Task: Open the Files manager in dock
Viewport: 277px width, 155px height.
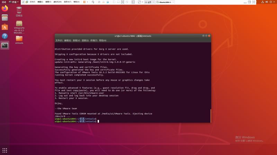Action: pos(5,18)
